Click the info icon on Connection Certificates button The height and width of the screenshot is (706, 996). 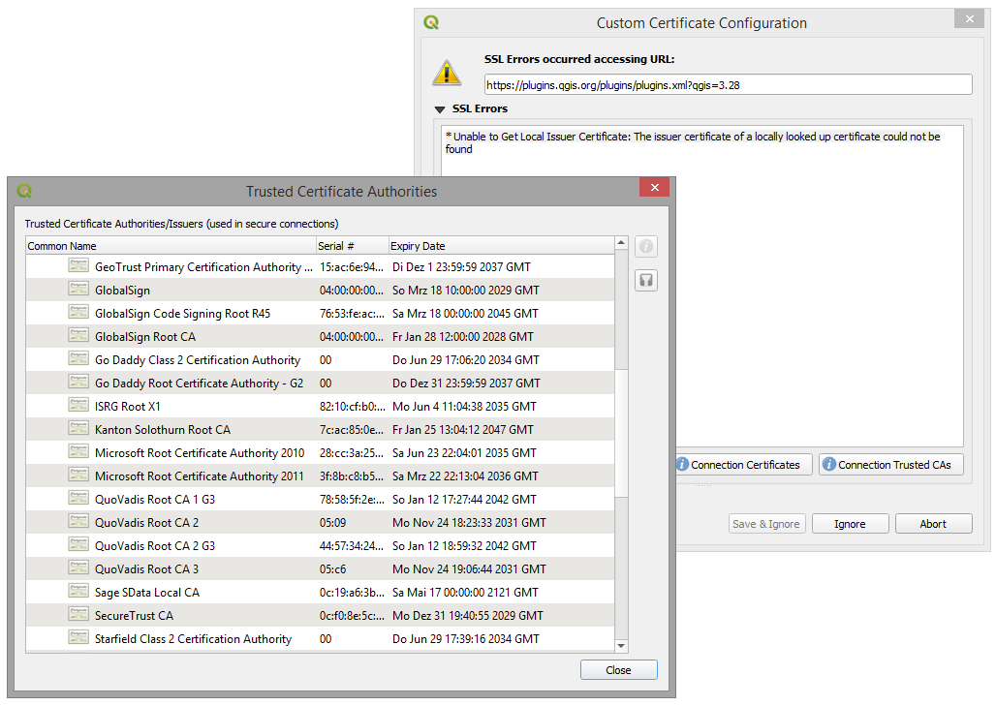coord(683,464)
